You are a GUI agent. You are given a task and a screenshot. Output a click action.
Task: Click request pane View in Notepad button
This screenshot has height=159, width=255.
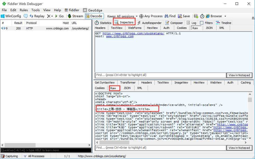(239, 75)
